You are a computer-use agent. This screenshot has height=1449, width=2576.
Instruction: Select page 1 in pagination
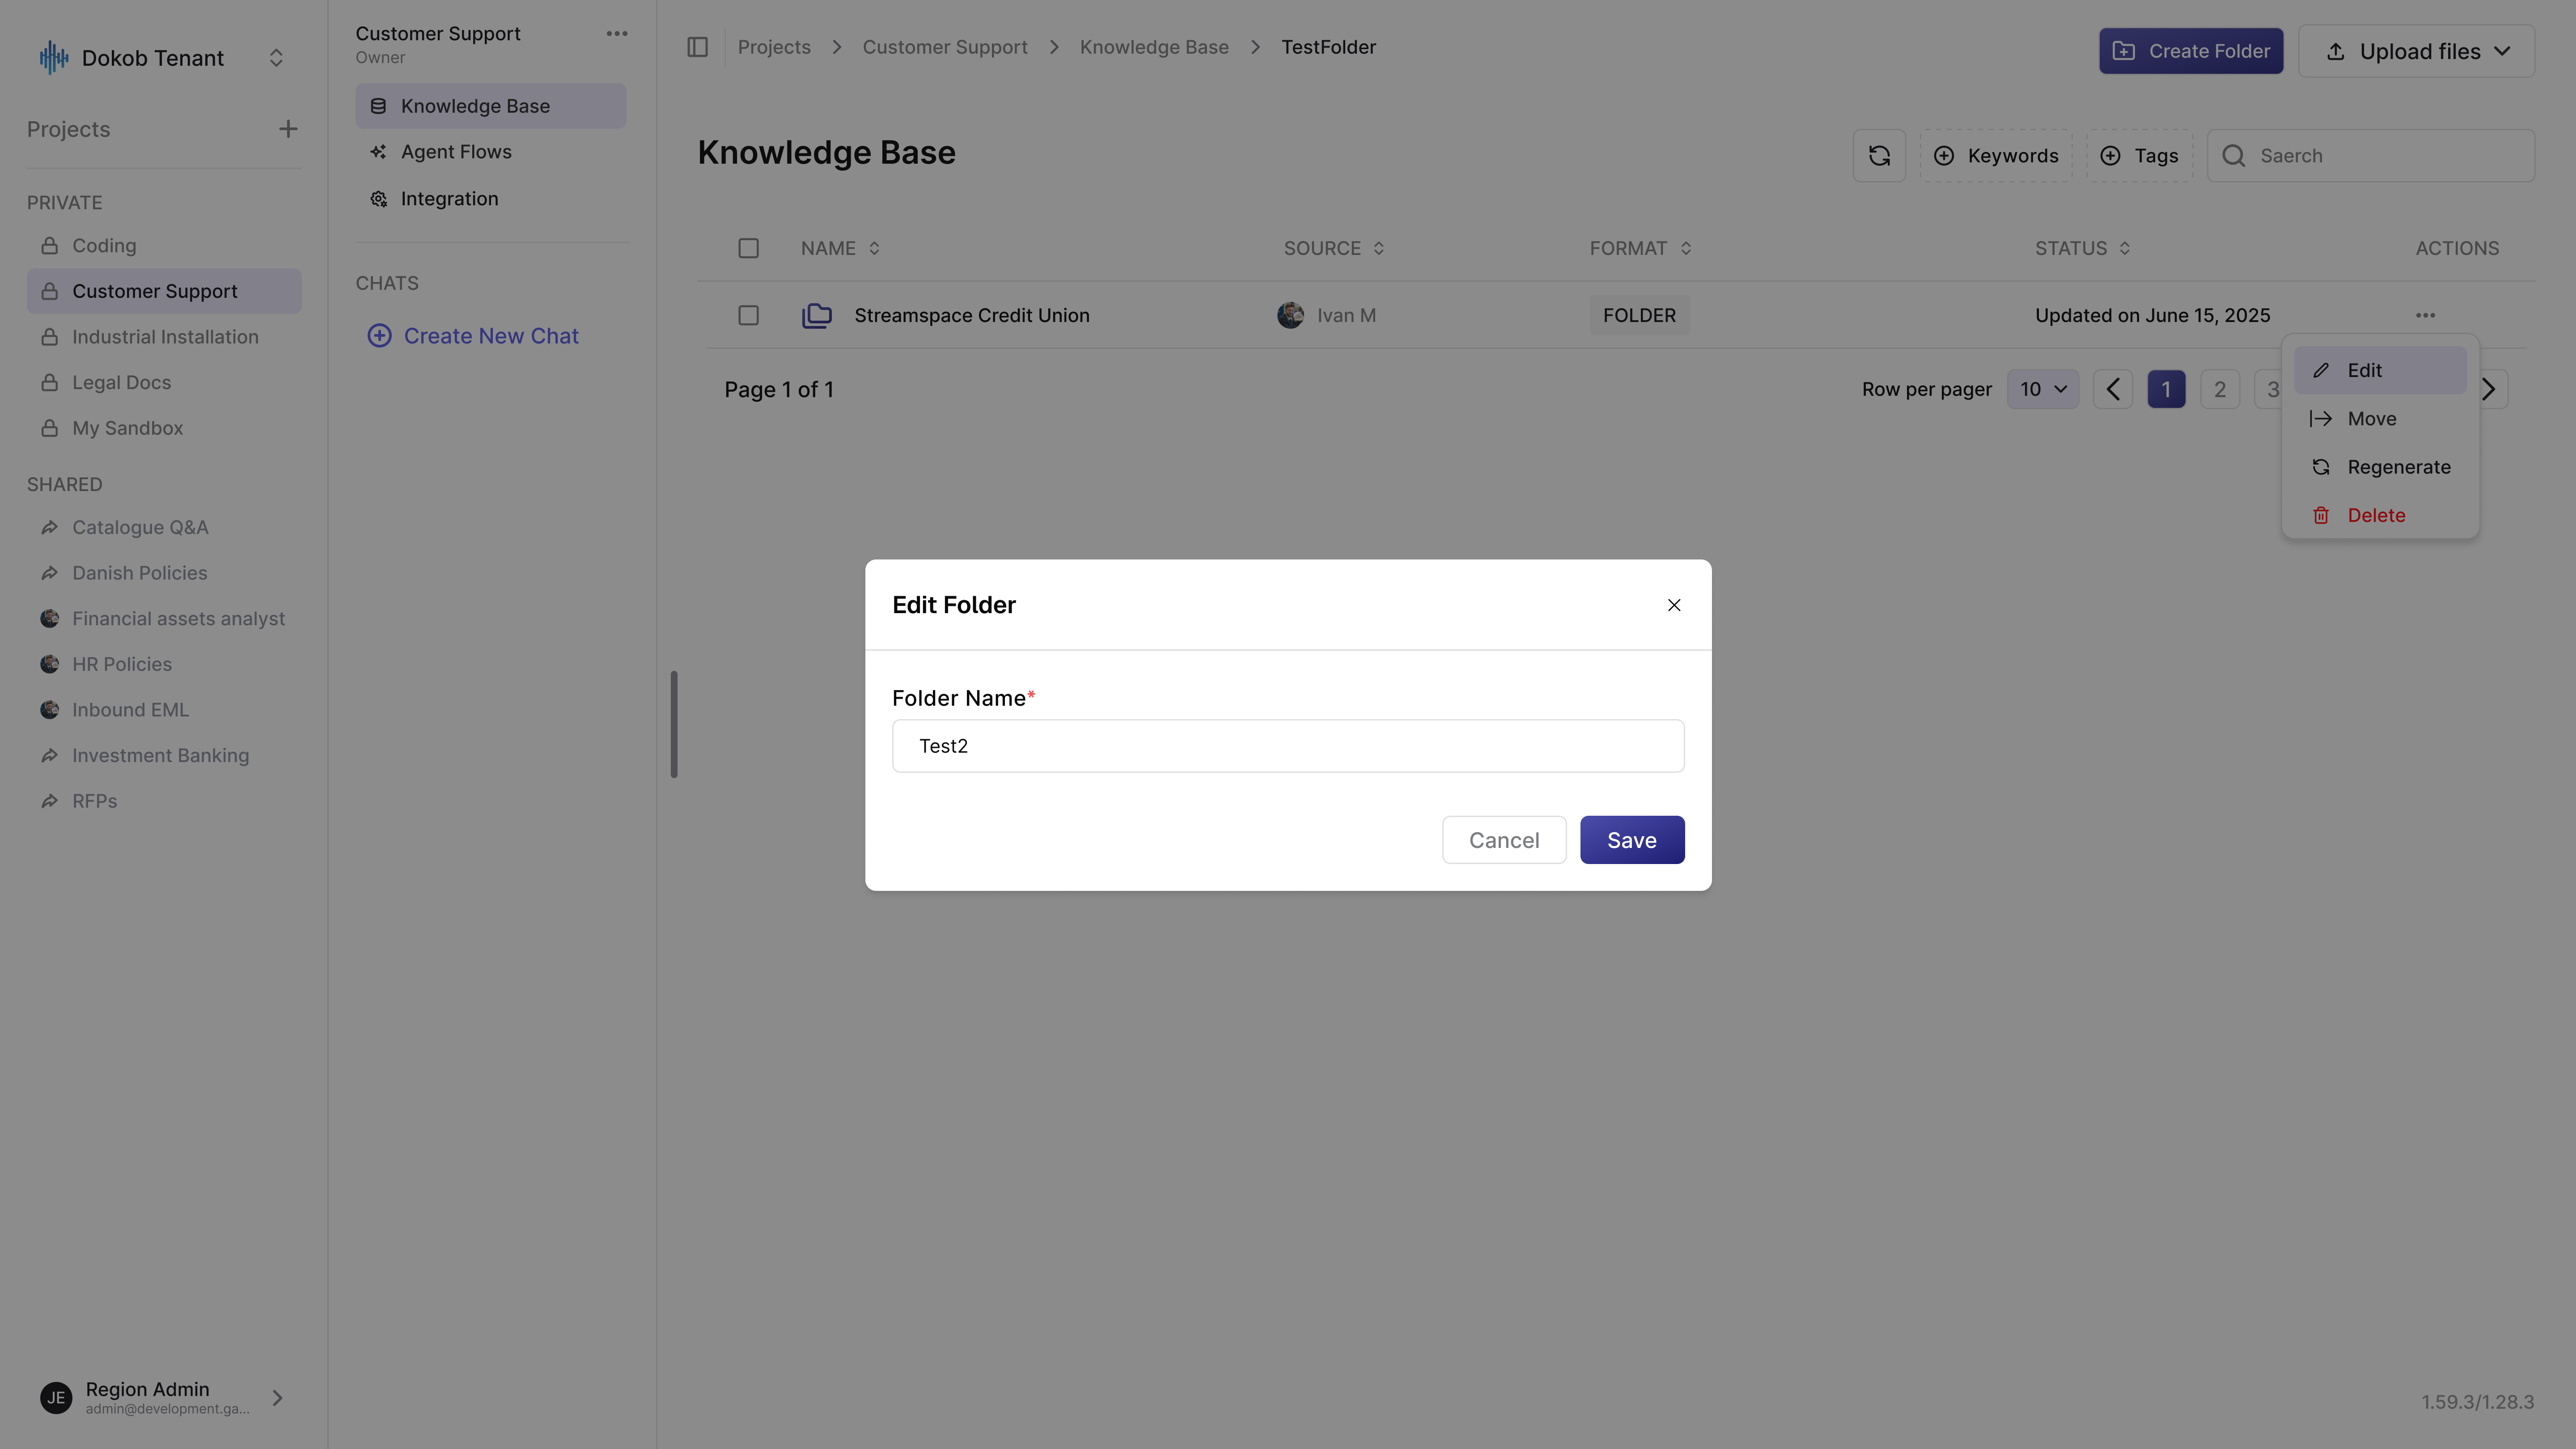(x=2166, y=389)
